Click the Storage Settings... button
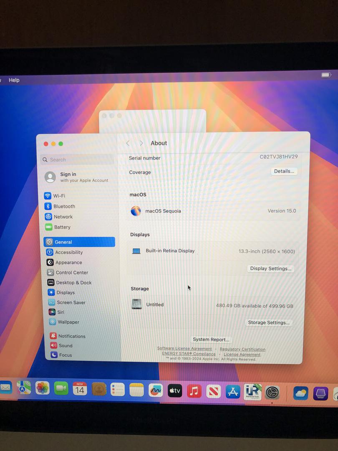 (x=269, y=322)
